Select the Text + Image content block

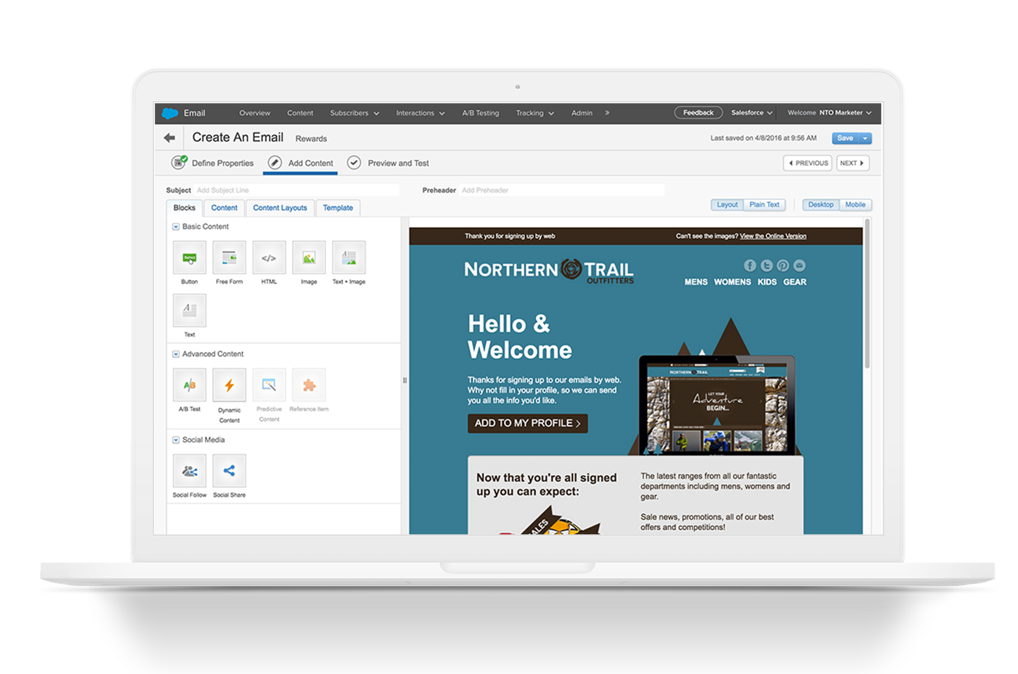pos(349,258)
